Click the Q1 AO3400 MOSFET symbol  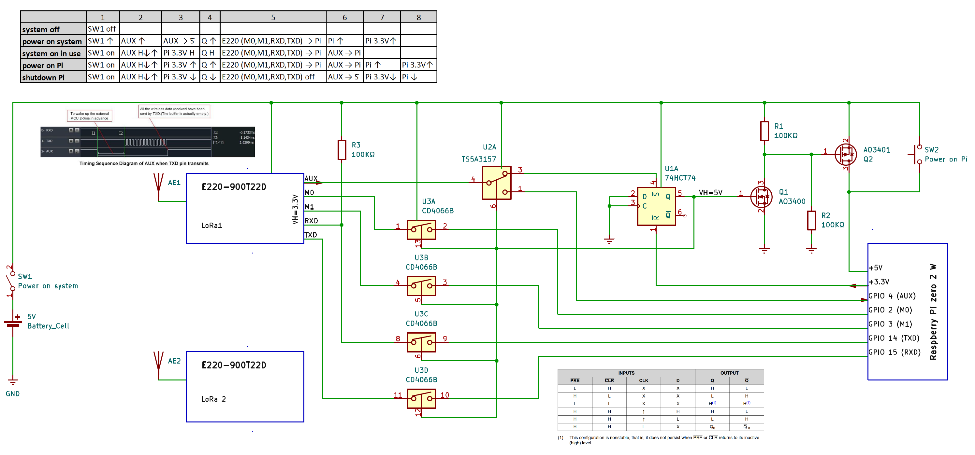(x=761, y=197)
